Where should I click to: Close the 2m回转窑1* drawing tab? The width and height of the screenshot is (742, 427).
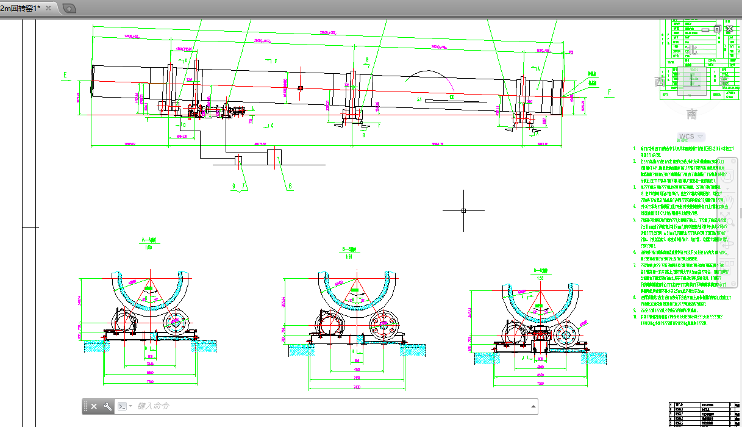[49, 8]
